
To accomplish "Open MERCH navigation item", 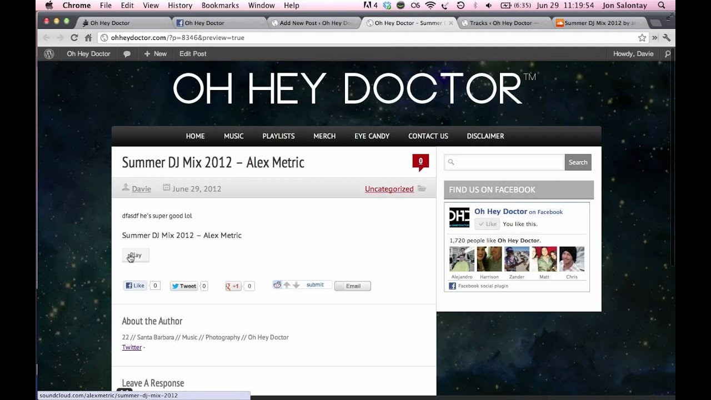I will click(x=324, y=136).
